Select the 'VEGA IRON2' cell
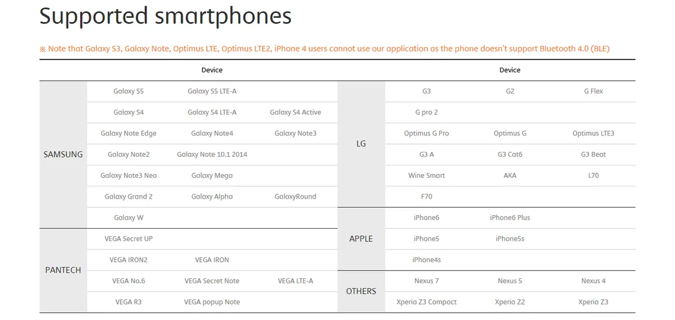The height and width of the screenshot is (320, 675). (x=129, y=260)
